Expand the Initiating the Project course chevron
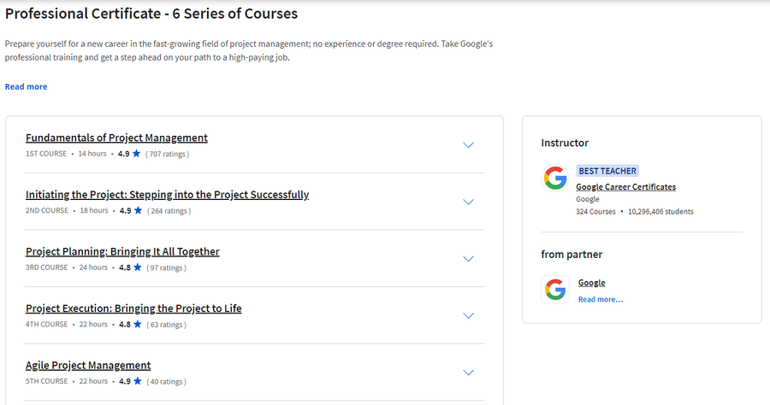 [469, 202]
